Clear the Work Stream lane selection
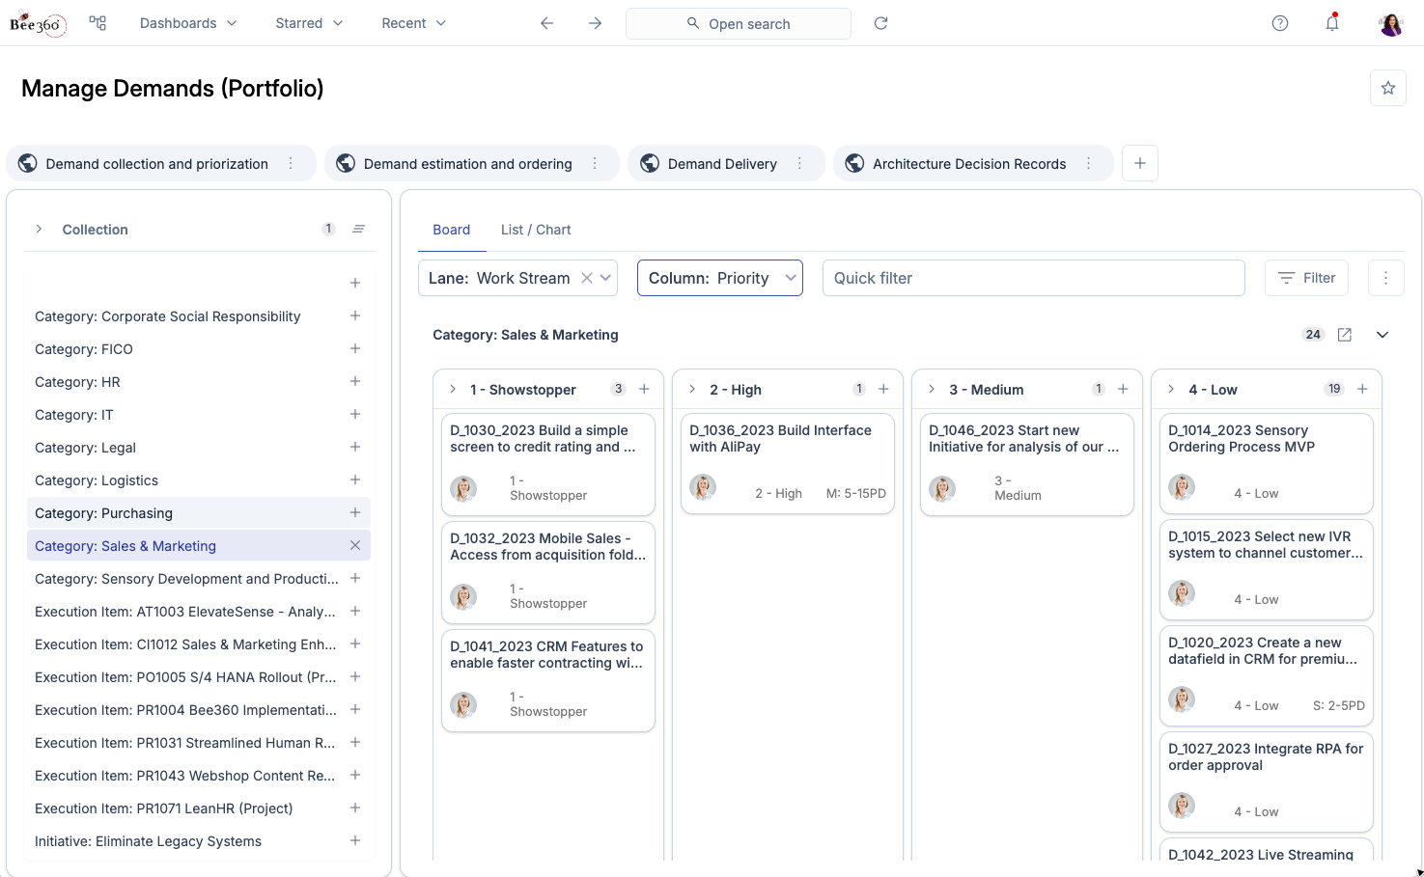Viewport: 1424px width, 877px height. pos(586,278)
